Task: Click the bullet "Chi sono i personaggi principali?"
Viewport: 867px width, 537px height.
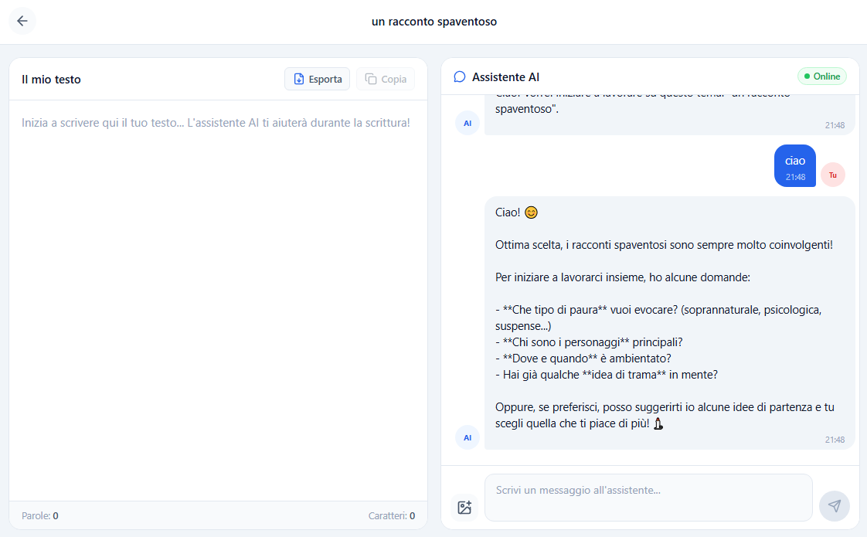Action: pyautogui.click(x=589, y=342)
